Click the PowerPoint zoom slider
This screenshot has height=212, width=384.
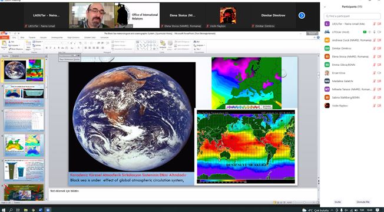click(x=304, y=203)
